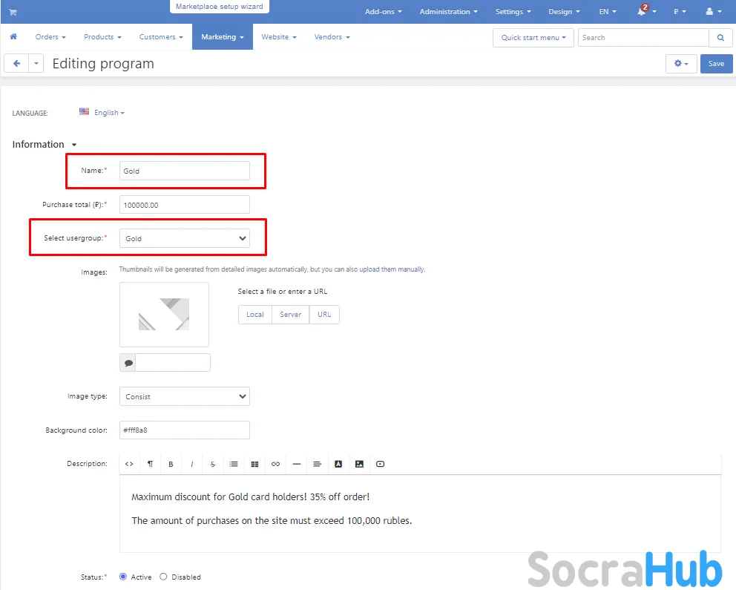Open paragraph format options in editor

tap(150, 465)
